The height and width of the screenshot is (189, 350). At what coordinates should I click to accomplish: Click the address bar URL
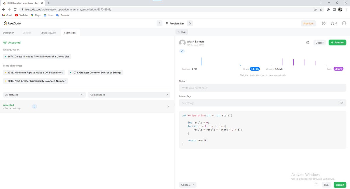point(68,9)
